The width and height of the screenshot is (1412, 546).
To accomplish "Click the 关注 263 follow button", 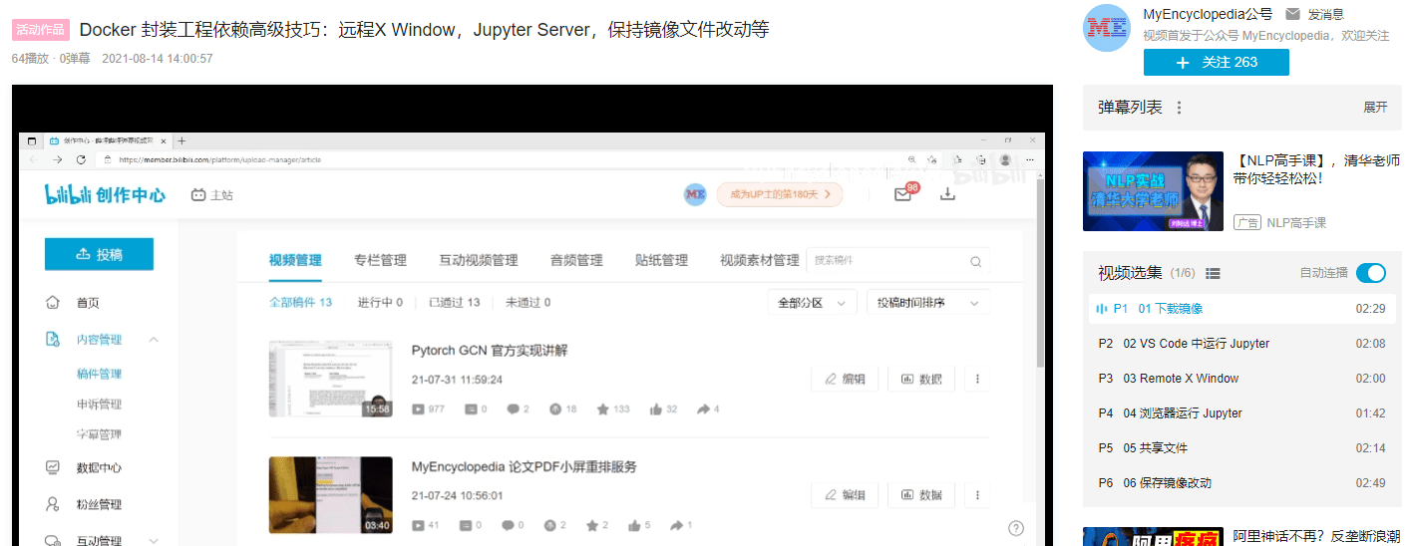I will point(1216,62).
